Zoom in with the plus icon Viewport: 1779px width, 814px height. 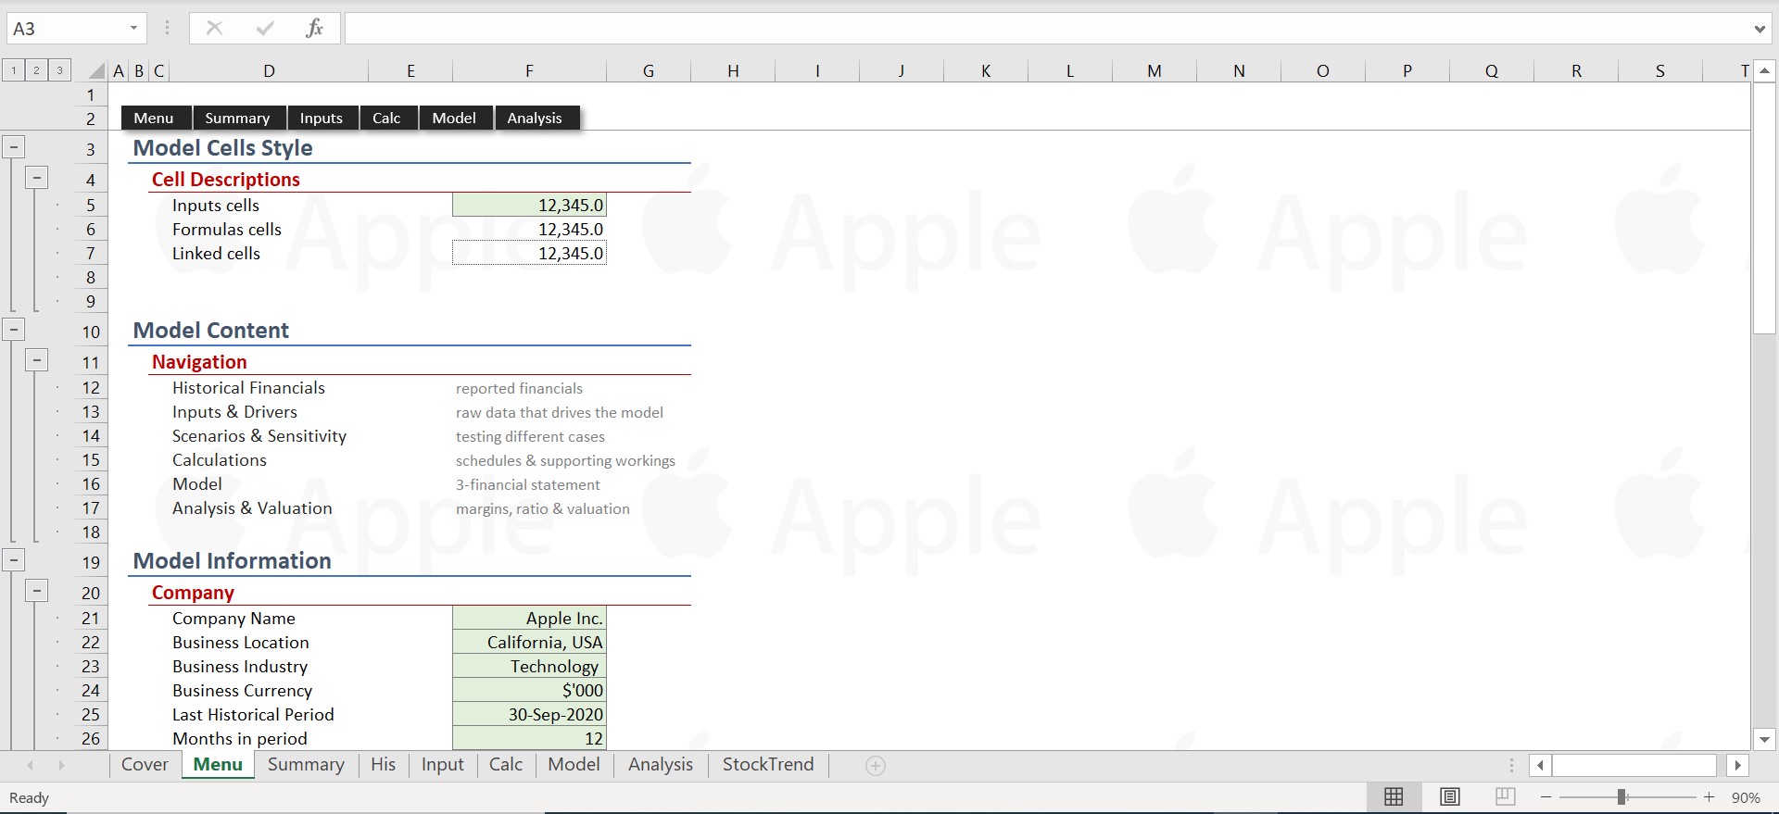pos(1709,797)
